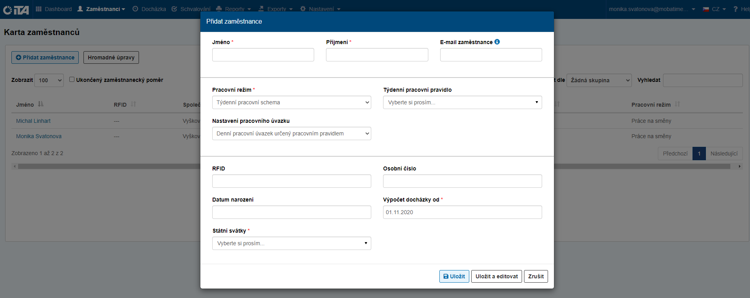The image size is (750, 298).
Task: Expand the Týdenní pracovní pravidlo dropdown
Action: 462,102
